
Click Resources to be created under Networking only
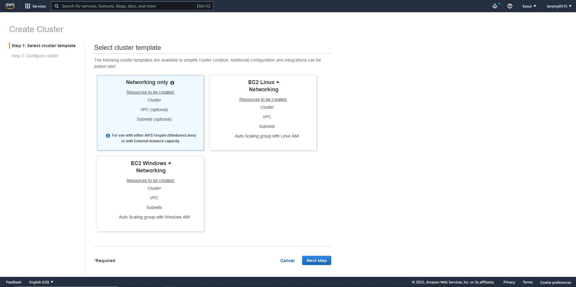coord(150,92)
